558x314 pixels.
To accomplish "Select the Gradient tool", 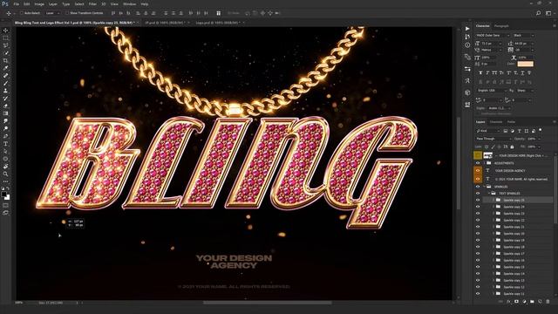I will click(x=6, y=113).
